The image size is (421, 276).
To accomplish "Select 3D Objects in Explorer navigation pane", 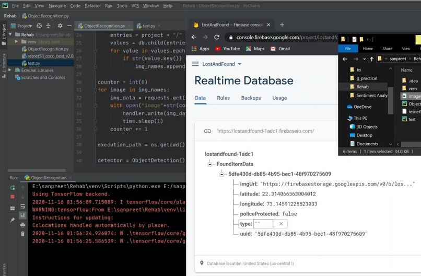I will [x=364, y=126].
